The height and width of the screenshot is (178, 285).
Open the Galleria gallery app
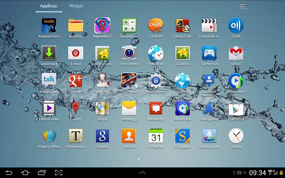[x=183, y=56]
